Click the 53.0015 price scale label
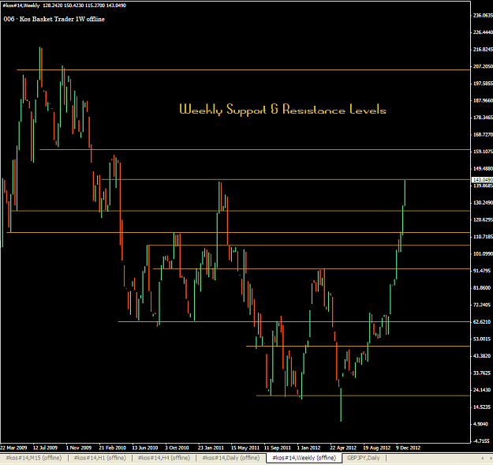The height and width of the screenshot is (465, 493). click(482, 339)
